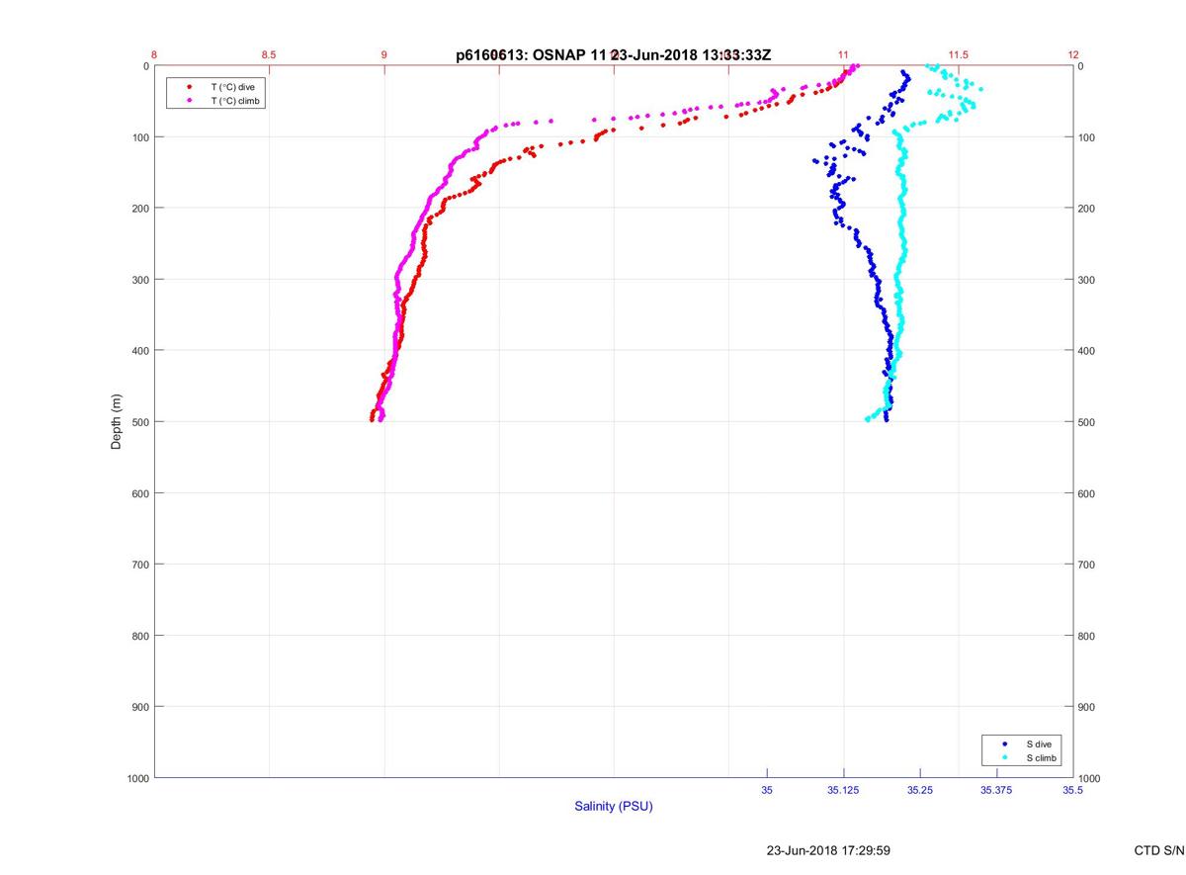
Task: Click the right depth axis tick 900
Action: [x=1087, y=707]
